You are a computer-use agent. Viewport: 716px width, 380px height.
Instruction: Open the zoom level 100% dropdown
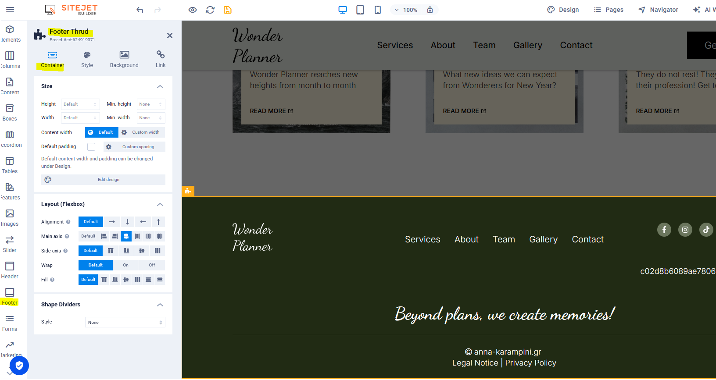[x=406, y=10]
